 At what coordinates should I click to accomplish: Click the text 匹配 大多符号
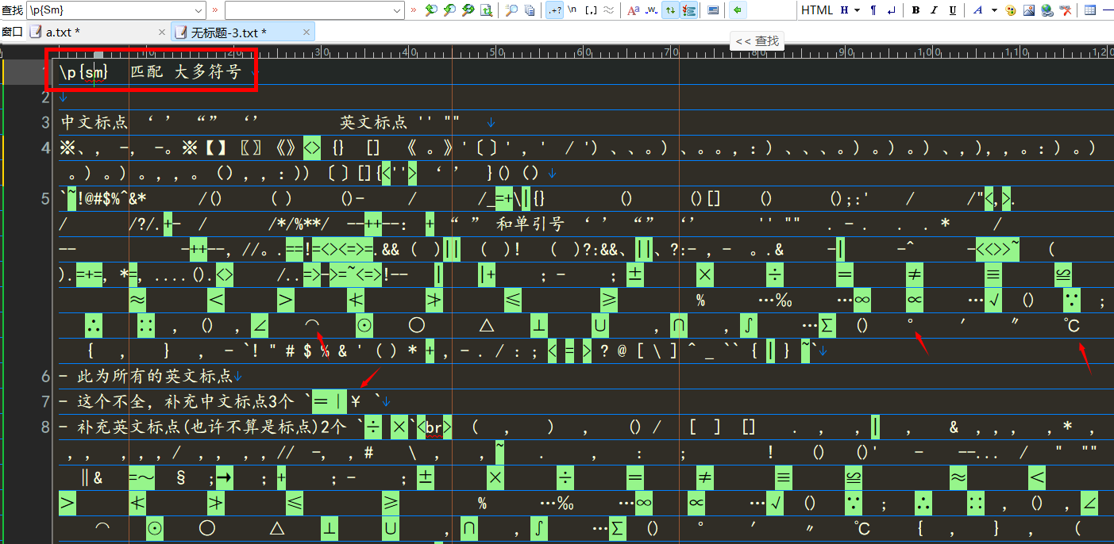pyautogui.click(x=185, y=71)
